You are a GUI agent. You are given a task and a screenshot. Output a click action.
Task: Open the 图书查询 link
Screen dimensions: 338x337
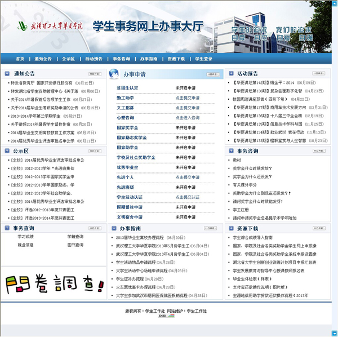tap(75, 245)
